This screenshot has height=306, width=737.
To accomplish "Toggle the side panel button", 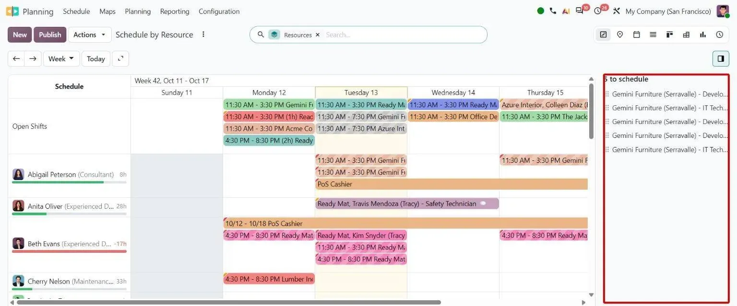I will (721, 58).
